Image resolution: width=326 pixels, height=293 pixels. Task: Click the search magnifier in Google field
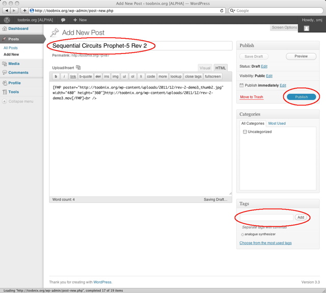(x=232, y=11)
